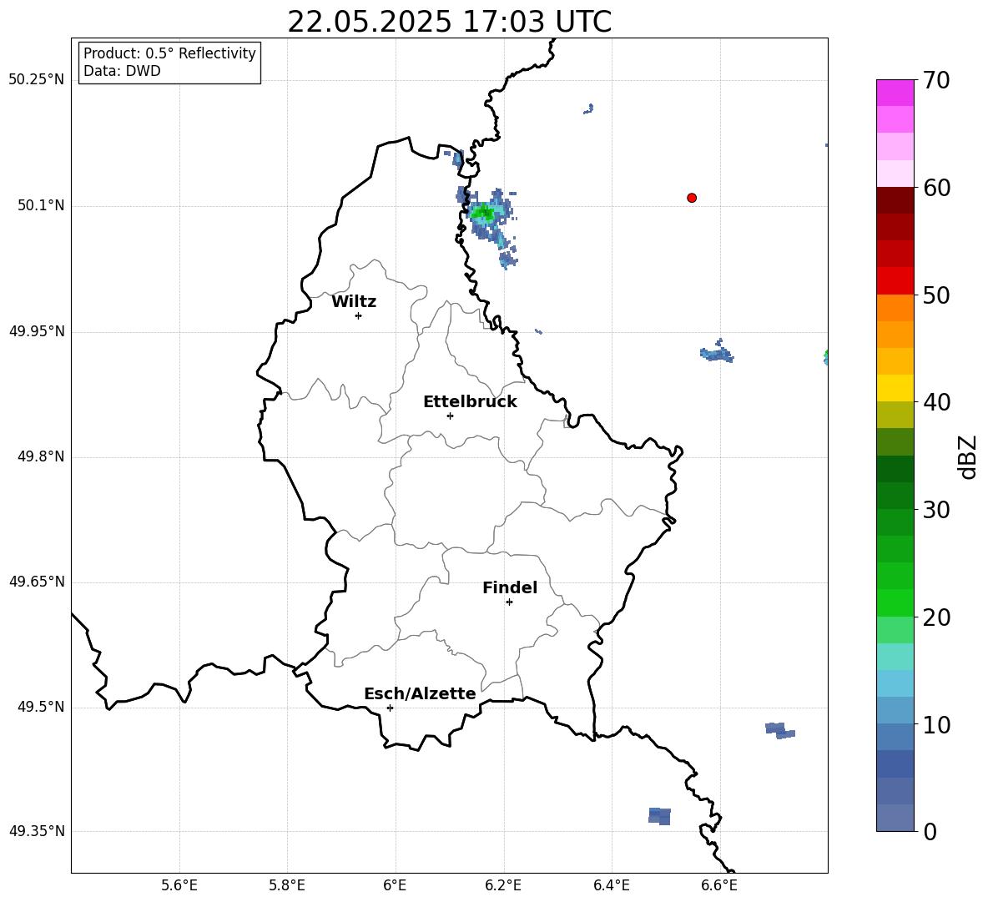
Task: Click the Wiltz city label
Action: pyautogui.click(x=354, y=302)
